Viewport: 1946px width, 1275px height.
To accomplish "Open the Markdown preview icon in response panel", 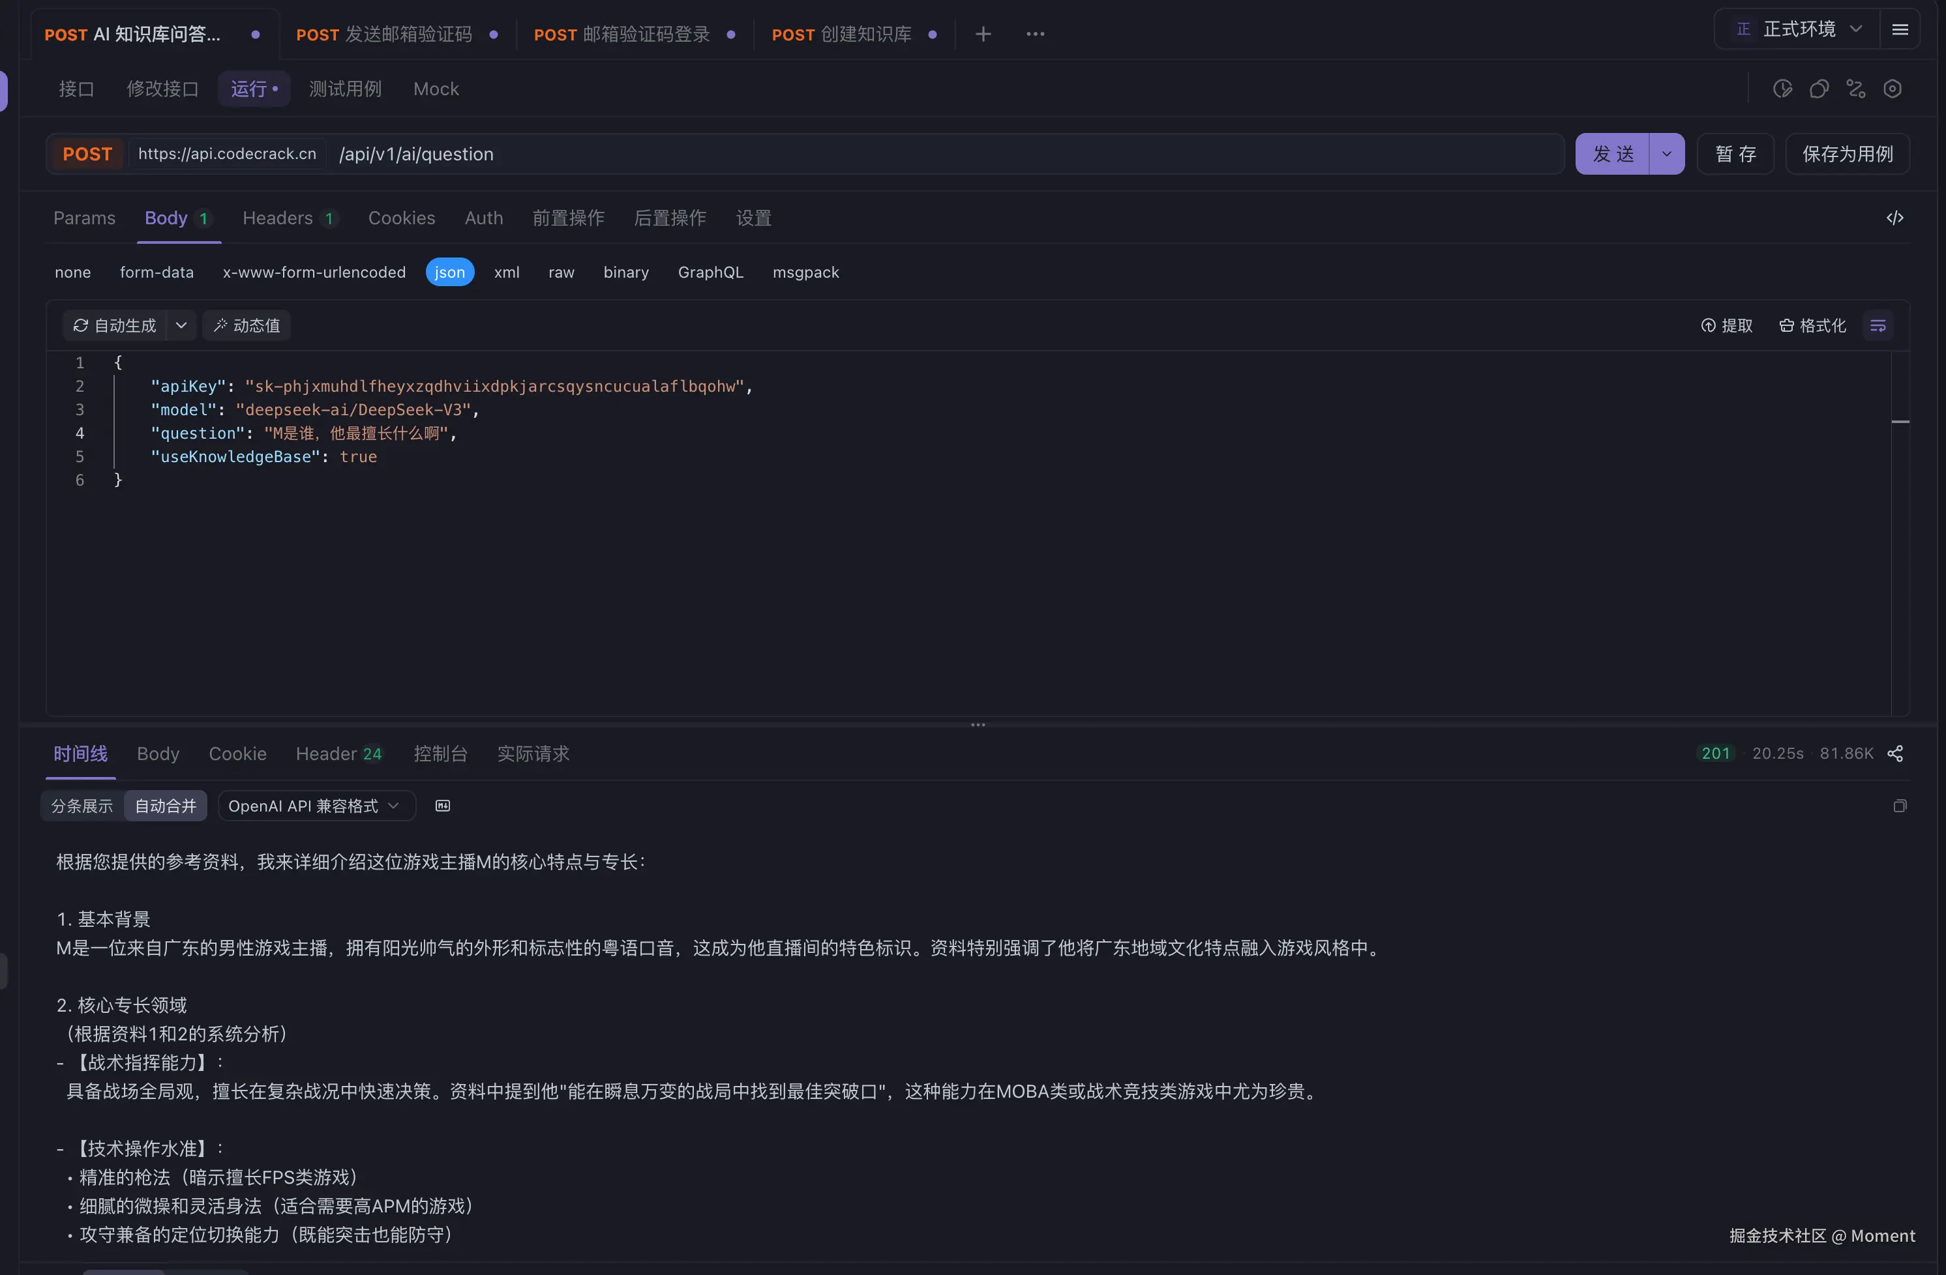I will pyautogui.click(x=442, y=806).
